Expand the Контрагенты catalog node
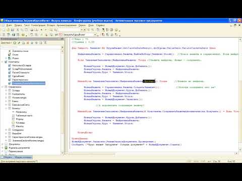 [6, 94]
